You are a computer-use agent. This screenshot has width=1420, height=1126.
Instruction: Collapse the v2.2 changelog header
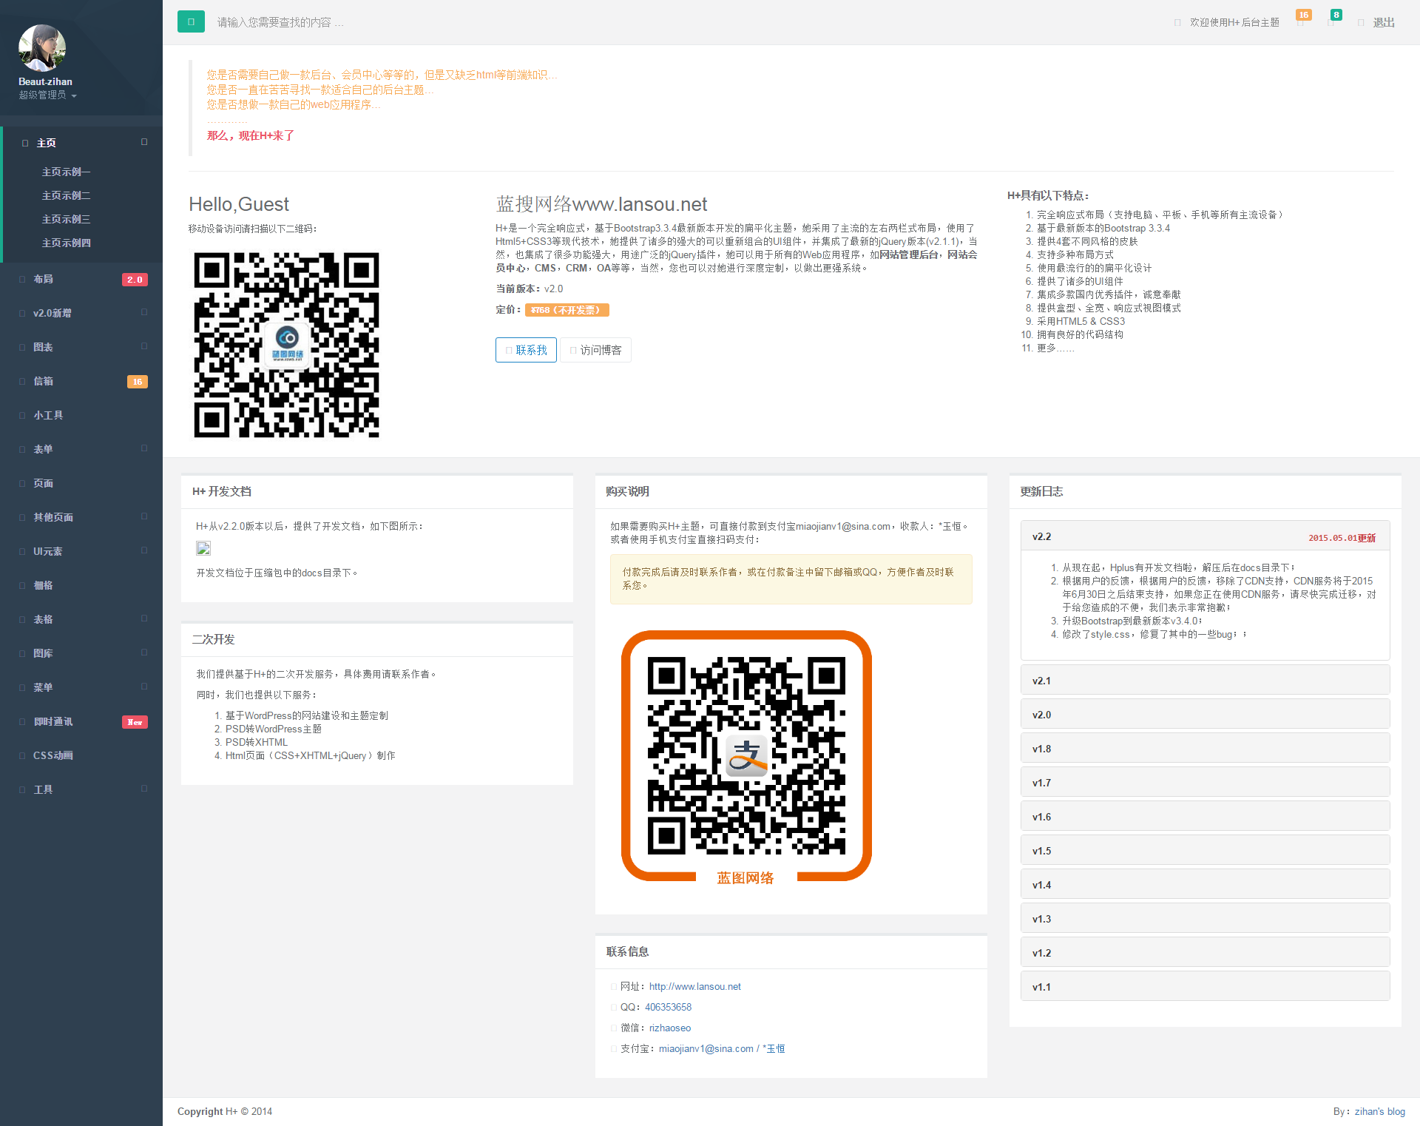click(1205, 536)
